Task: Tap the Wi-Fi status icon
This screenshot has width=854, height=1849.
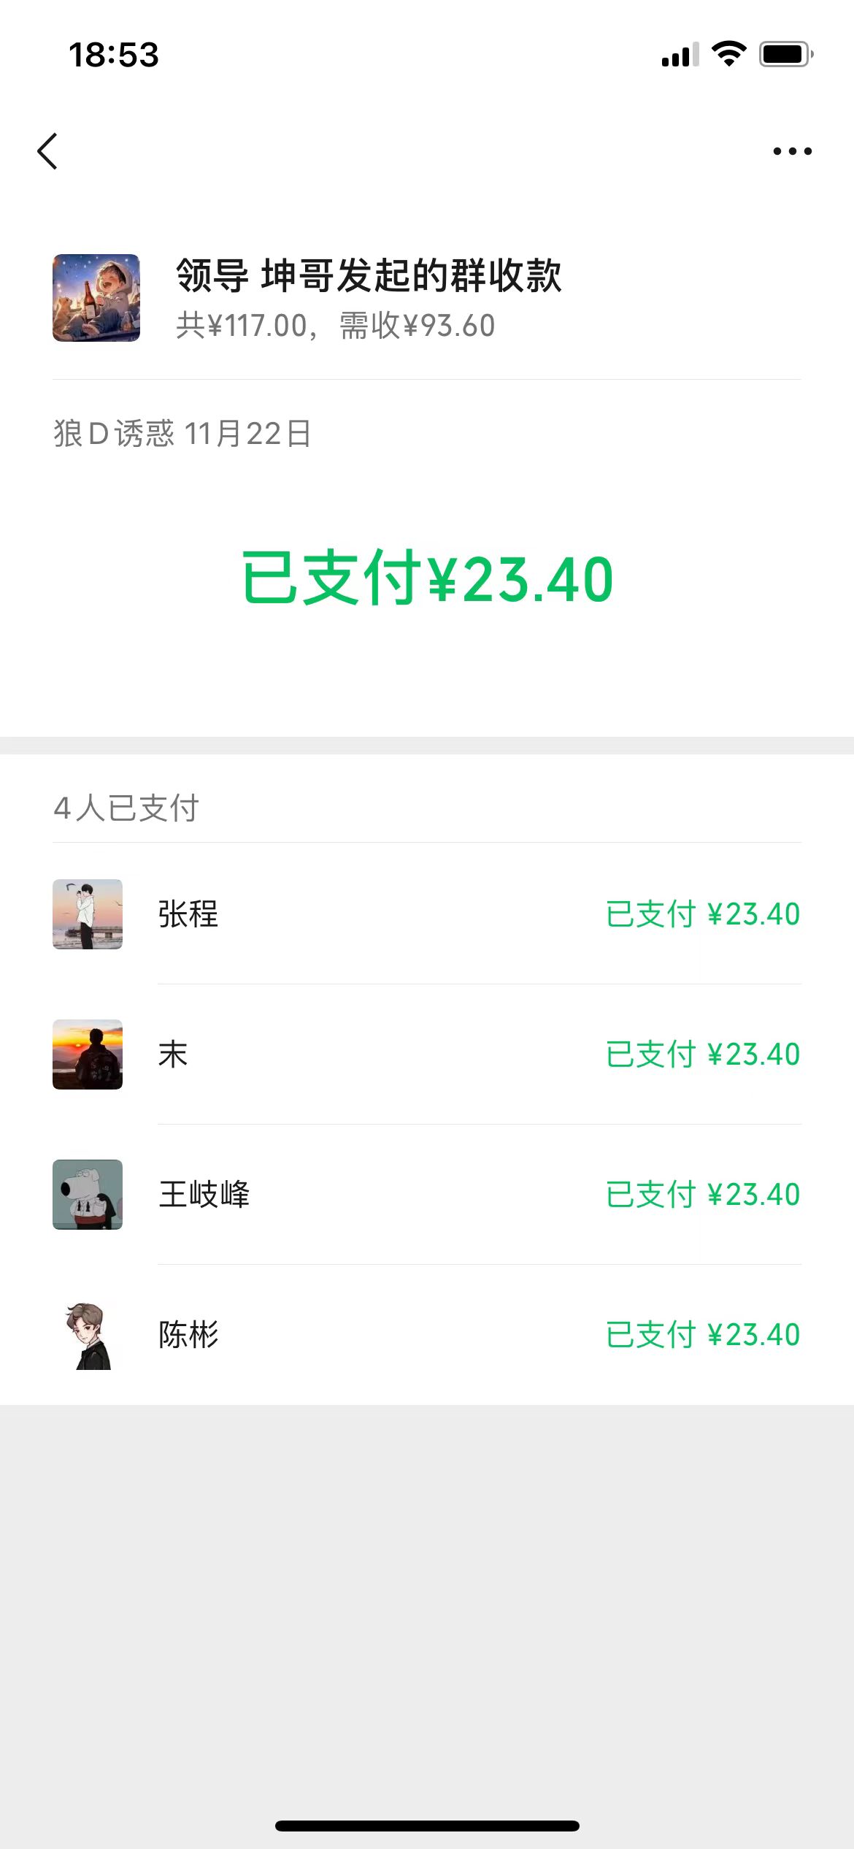Action: (728, 54)
